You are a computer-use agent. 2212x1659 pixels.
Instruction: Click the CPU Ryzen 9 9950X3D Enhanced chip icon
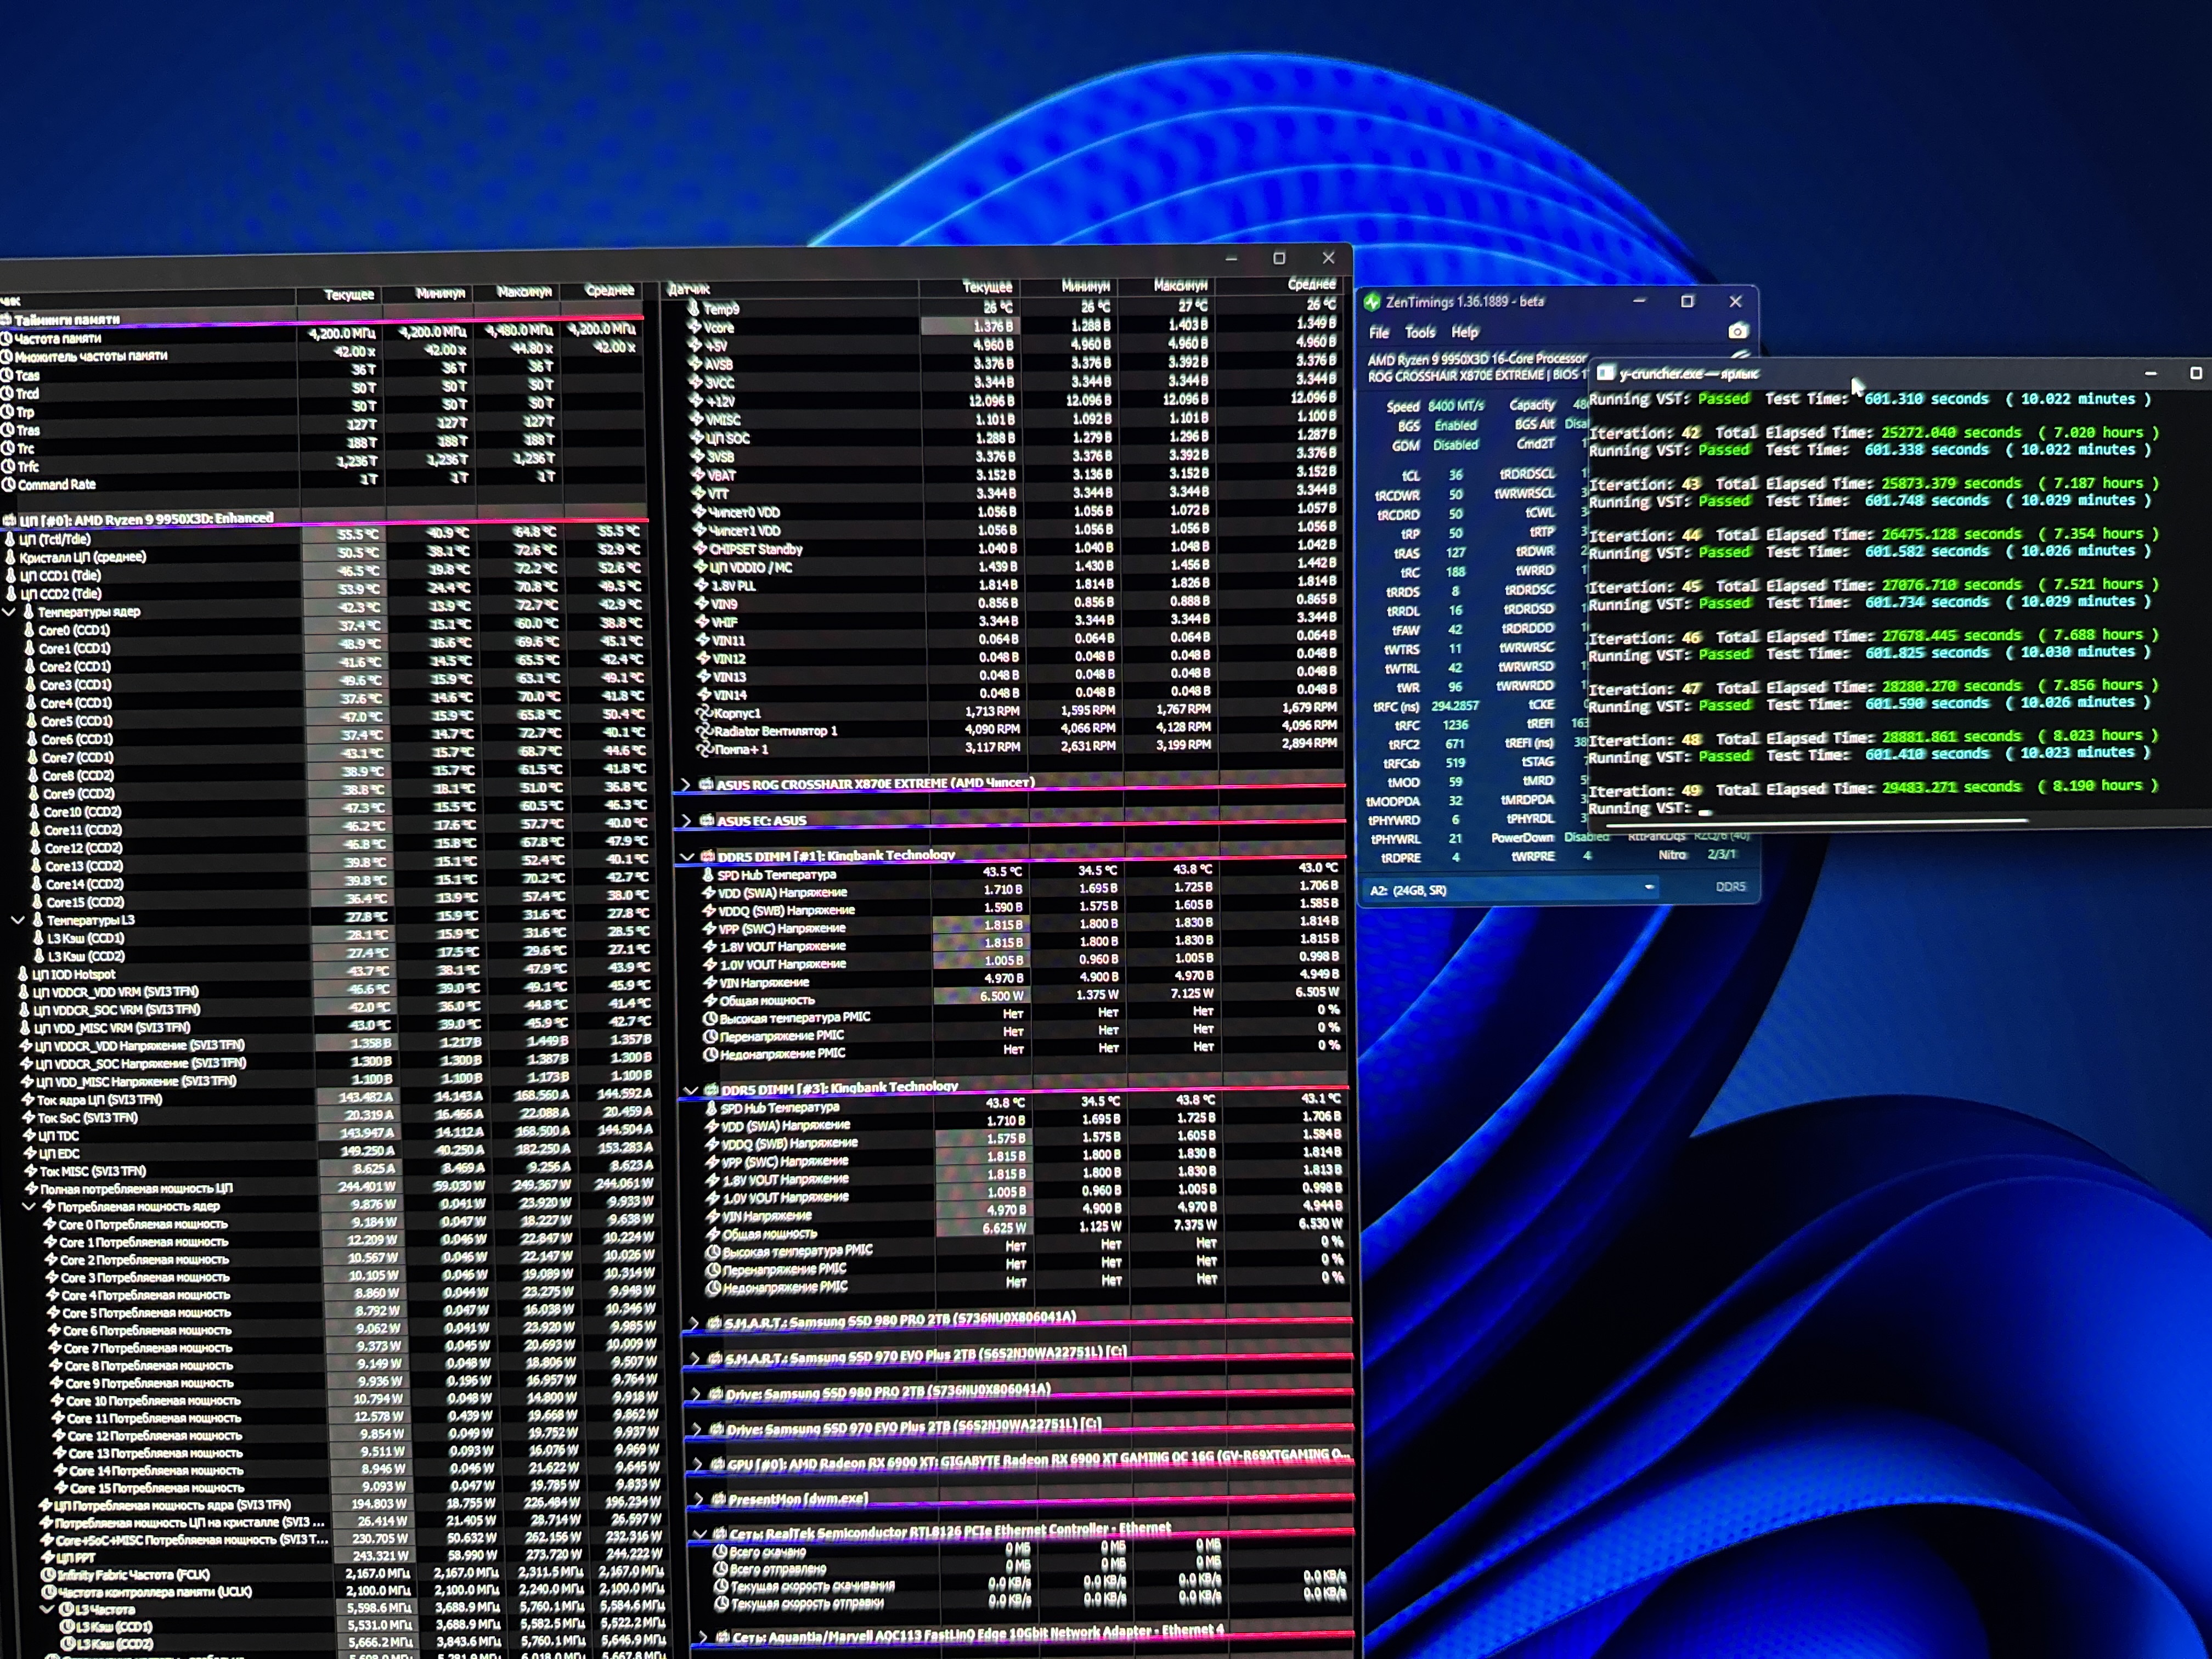(9, 520)
